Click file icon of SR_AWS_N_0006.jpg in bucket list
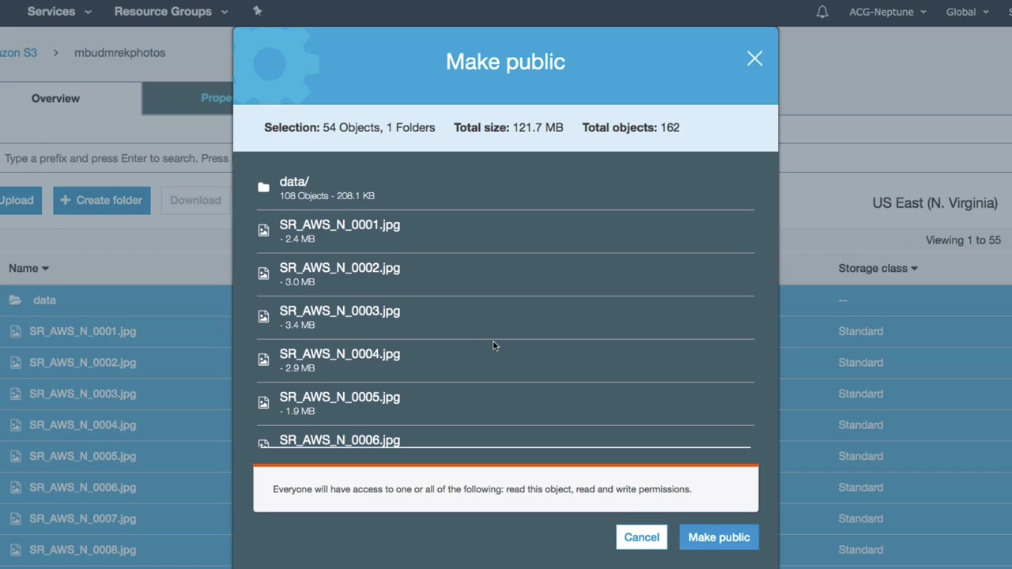This screenshot has height=569, width=1012. pyautogui.click(x=15, y=488)
